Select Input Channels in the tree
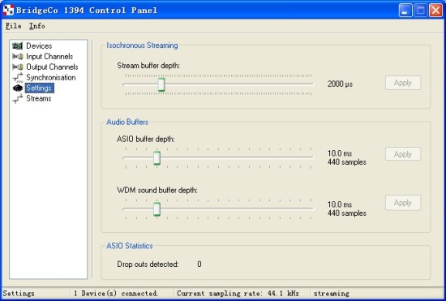 [x=49, y=56]
